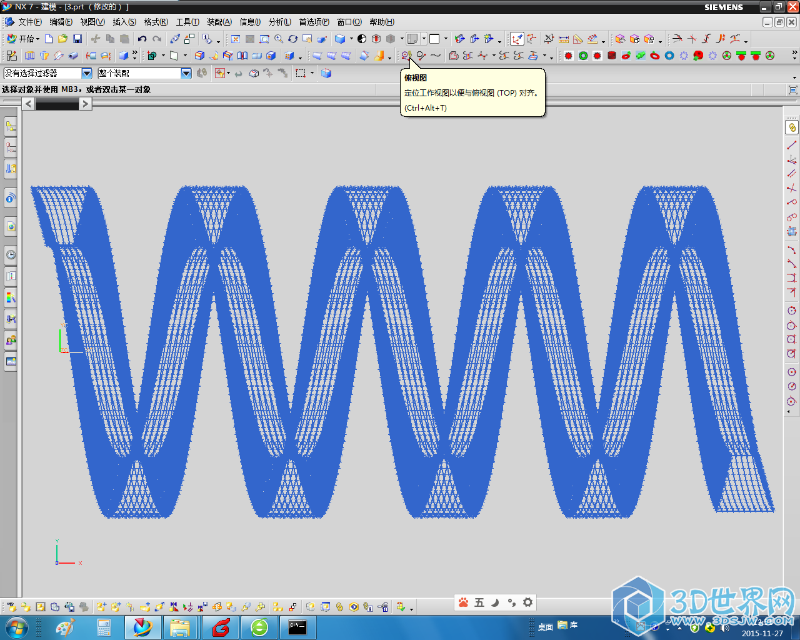This screenshot has height=640, width=800.
Task: Open the 编辑(E) menu
Action: click(61, 22)
